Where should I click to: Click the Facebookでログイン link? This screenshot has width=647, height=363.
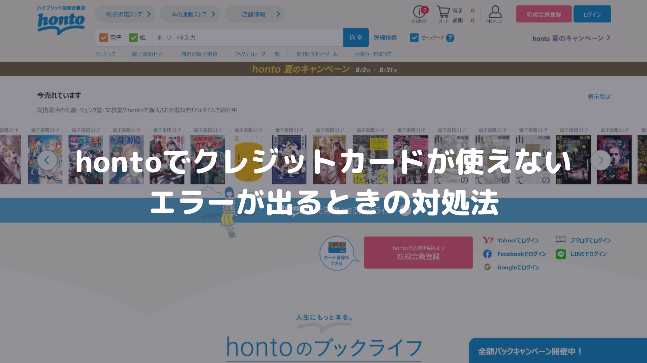[x=522, y=254]
